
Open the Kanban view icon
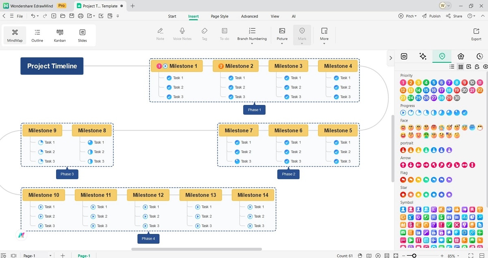point(59,35)
